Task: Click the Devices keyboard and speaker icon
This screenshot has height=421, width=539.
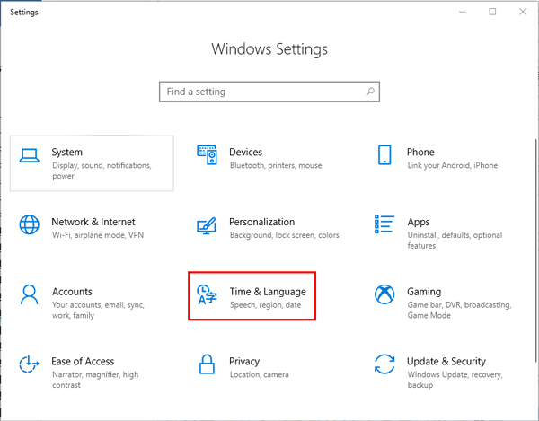Action: 207,155
